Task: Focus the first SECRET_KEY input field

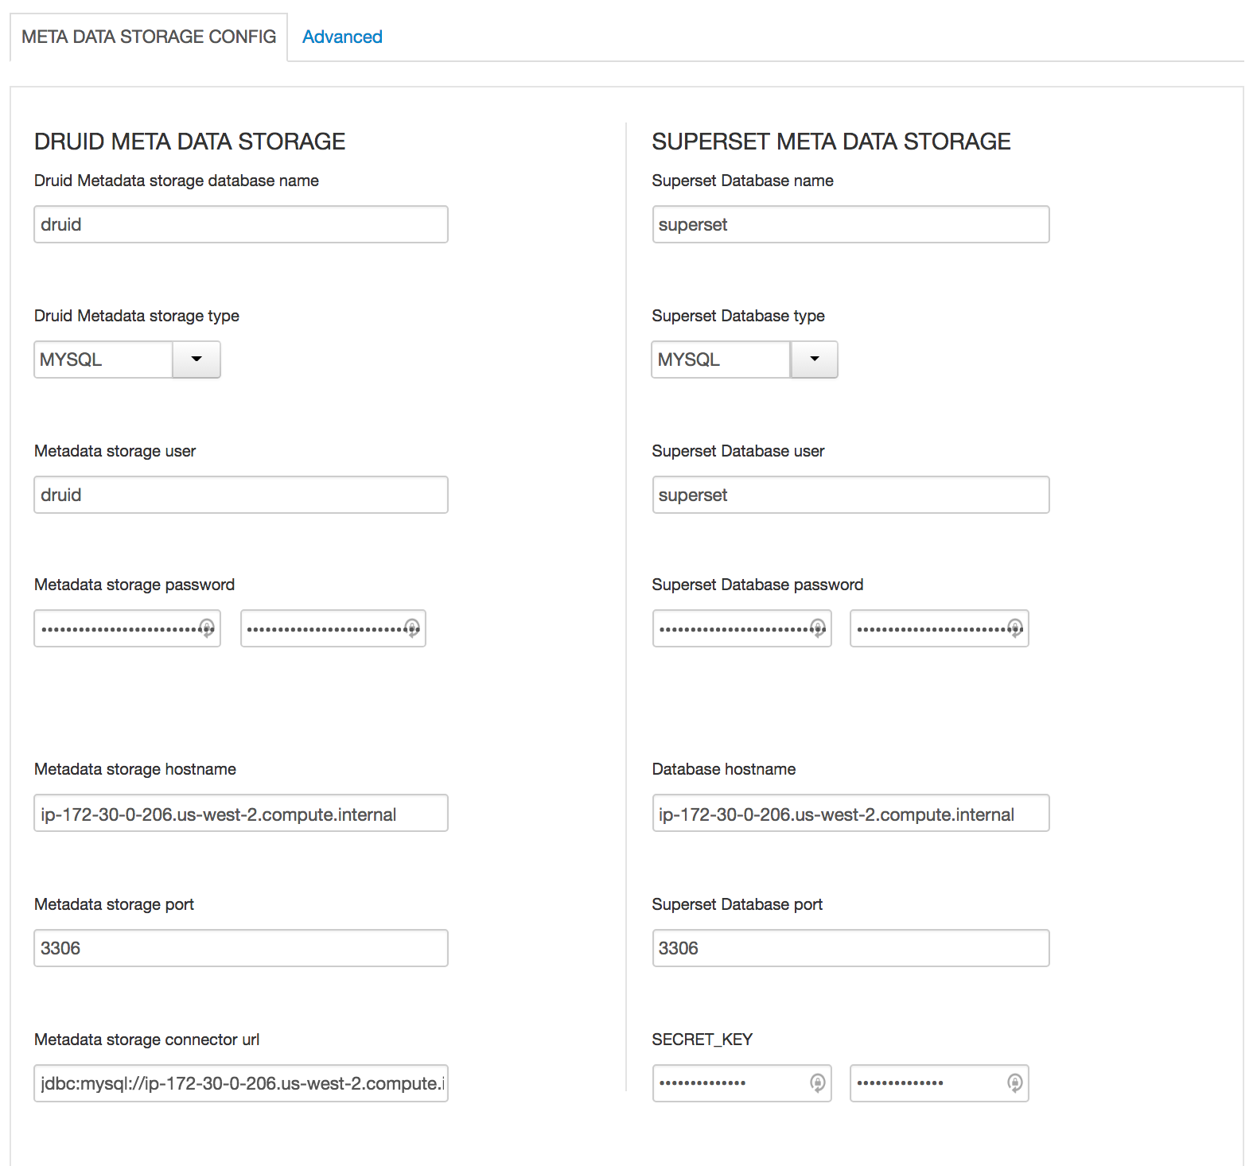Action: pos(741,1083)
